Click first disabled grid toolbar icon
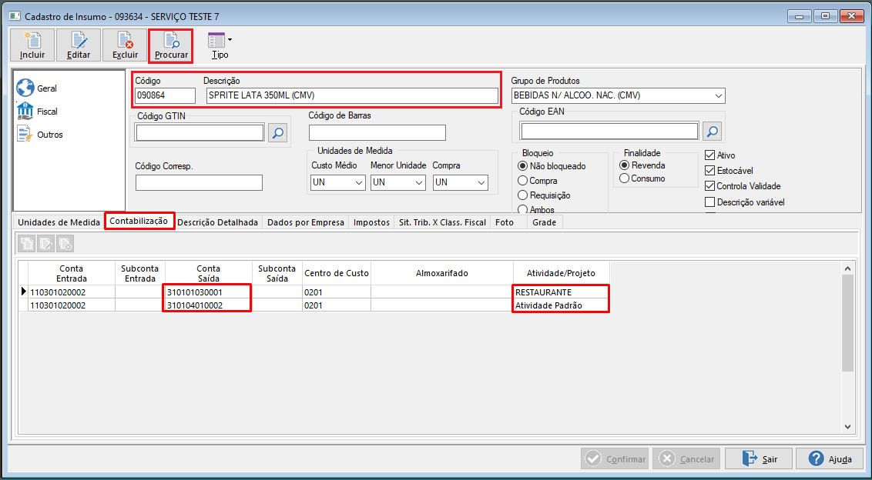The width and height of the screenshot is (872, 480). pos(27,243)
